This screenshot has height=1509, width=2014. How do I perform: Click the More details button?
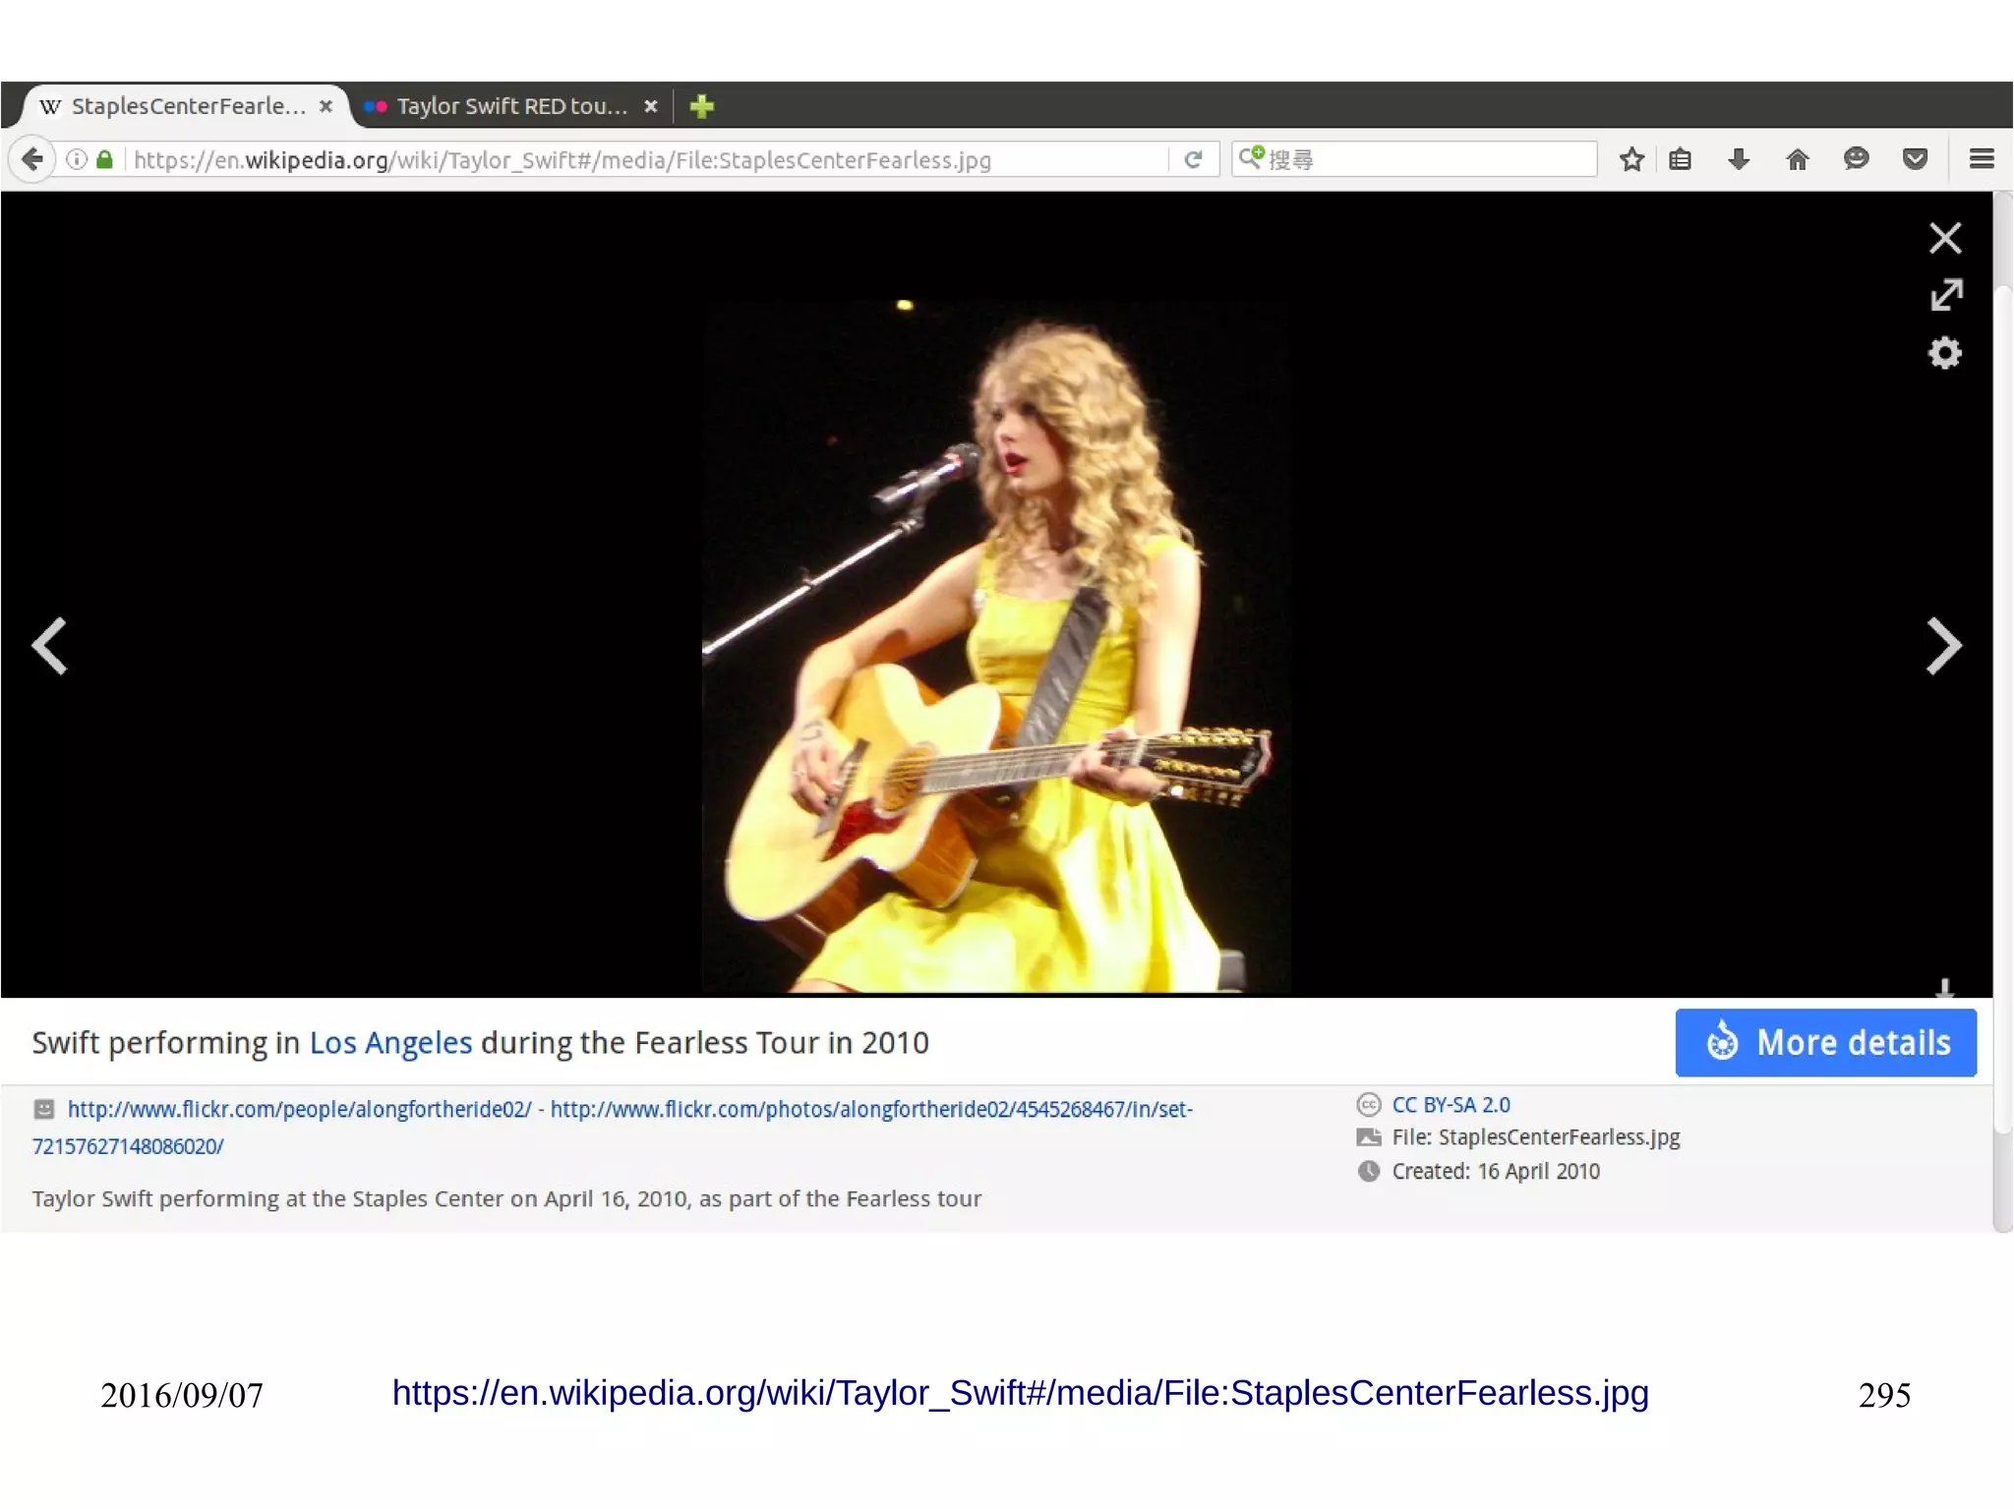[1825, 1042]
